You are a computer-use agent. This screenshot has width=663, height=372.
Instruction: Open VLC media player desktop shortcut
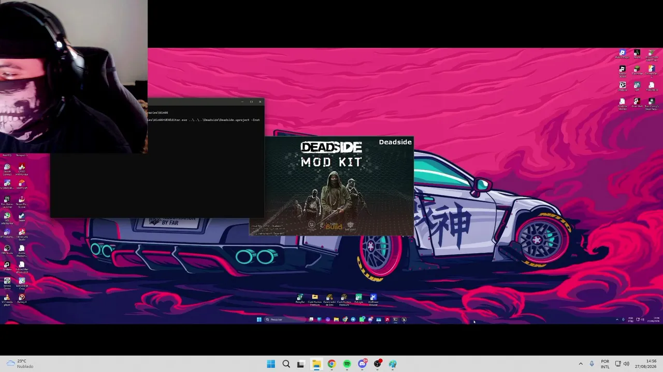(7, 299)
